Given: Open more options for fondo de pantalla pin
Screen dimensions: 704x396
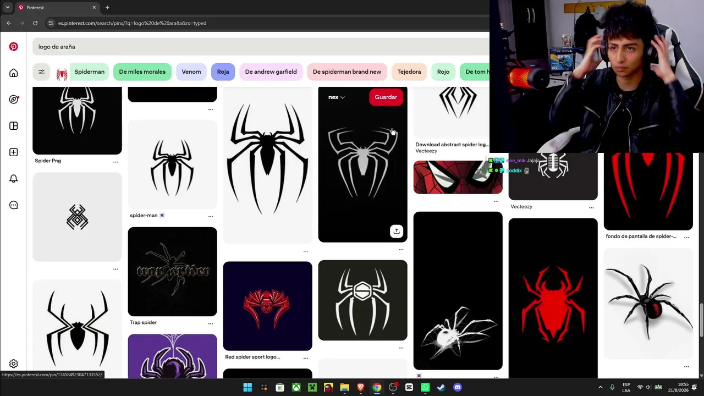Looking at the screenshot, I should pos(686,237).
